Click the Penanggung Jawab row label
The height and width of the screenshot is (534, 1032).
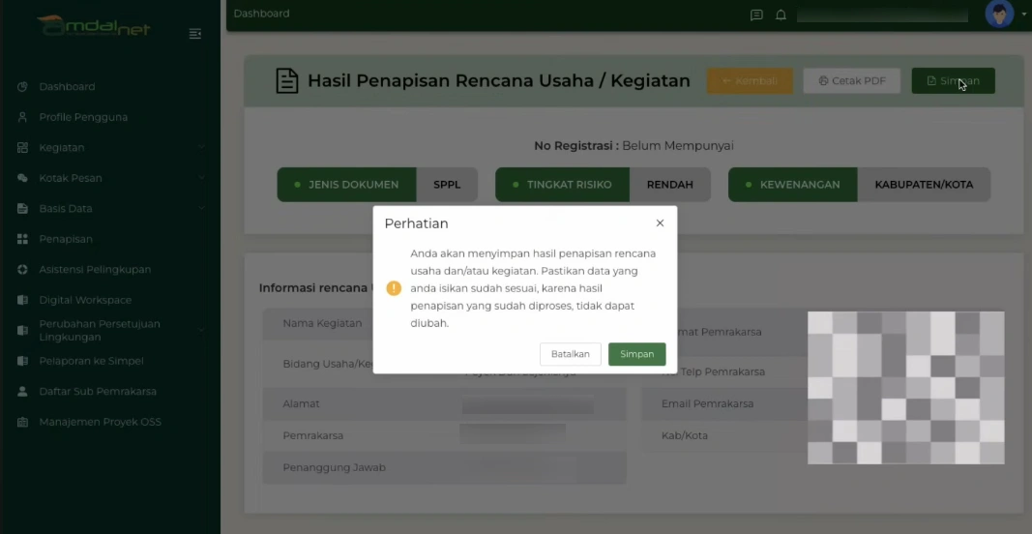334,467
